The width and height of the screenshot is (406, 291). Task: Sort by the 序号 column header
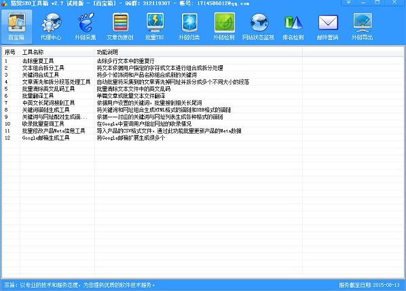[11, 52]
